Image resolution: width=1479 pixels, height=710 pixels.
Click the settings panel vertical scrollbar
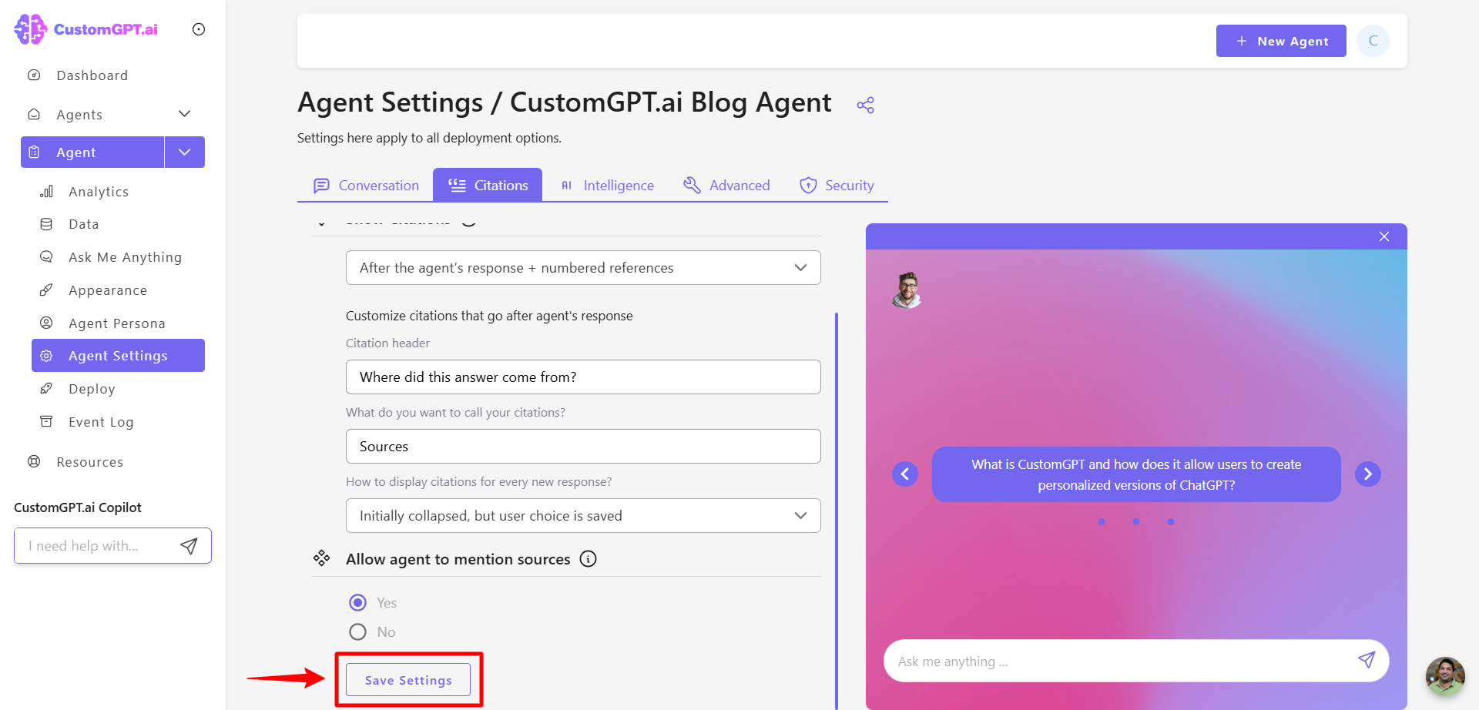(x=837, y=510)
